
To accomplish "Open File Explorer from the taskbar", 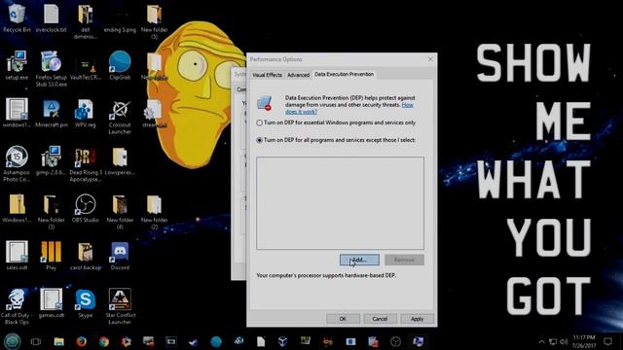I will (x=58, y=341).
